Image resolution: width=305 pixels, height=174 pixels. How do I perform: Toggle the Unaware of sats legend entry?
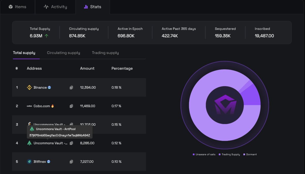(204, 154)
